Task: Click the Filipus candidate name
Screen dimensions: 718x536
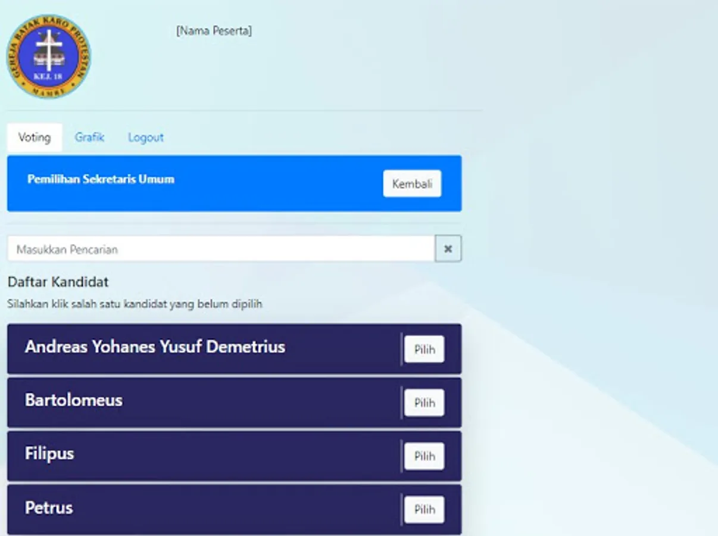Action: (49, 454)
